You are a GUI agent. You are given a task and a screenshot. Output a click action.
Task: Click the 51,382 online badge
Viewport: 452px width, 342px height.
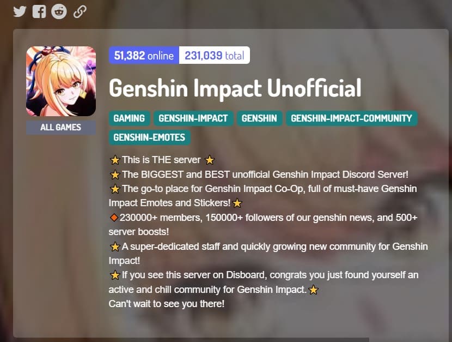[144, 55]
